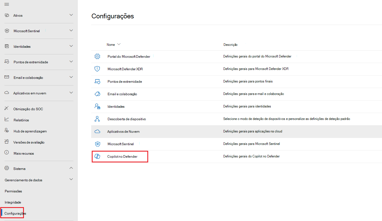Click the laptop icon of Pontos de extremidade row
382x221 pixels.
coord(97,81)
